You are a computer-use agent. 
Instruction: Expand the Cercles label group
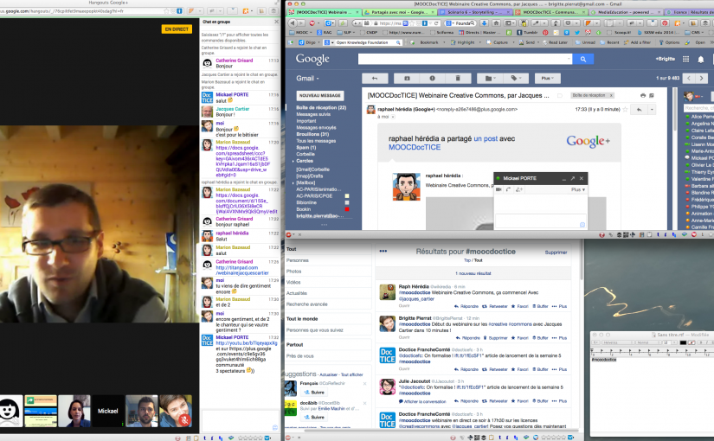coord(293,161)
